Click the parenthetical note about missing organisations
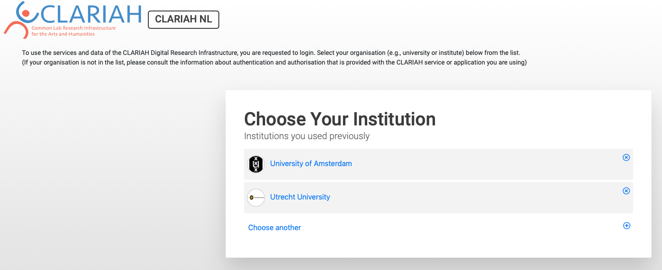The image size is (662, 270). click(x=274, y=63)
